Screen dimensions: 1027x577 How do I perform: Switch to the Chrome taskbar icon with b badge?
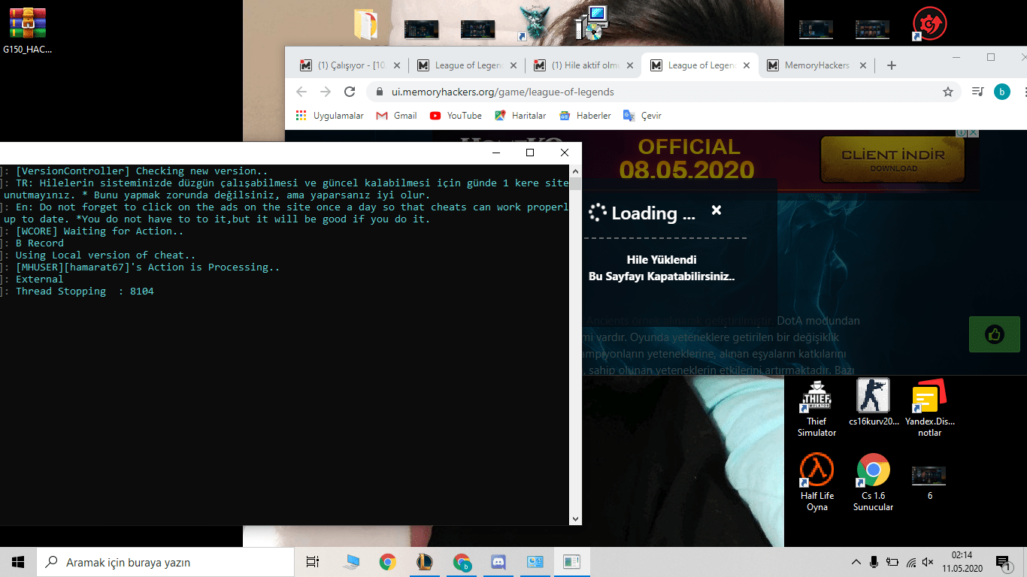point(462,562)
